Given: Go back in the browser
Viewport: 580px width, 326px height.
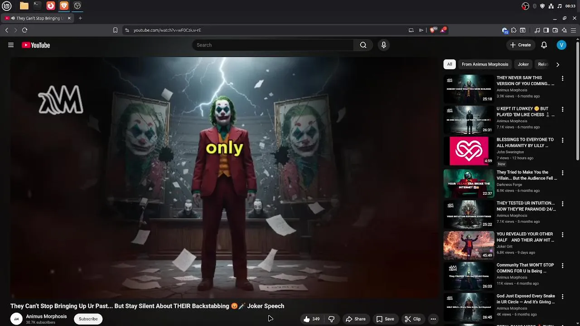Looking at the screenshot, I should (6, 30).
